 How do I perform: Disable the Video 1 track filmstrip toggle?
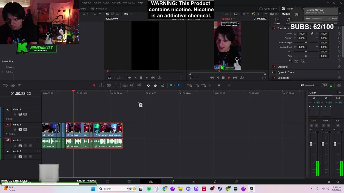tap(25, 129)
